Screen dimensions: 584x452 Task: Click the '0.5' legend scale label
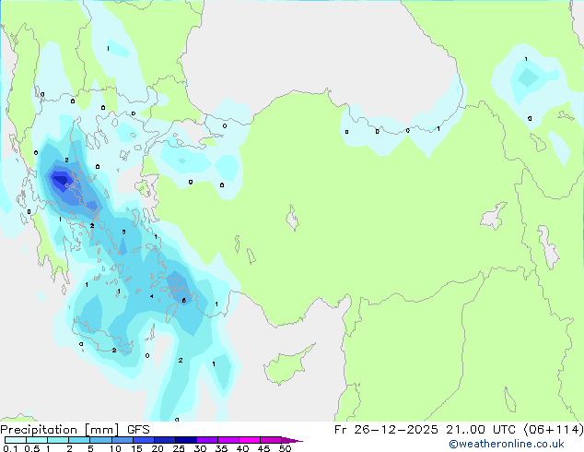pyautogui.click(x=32, y=448)
